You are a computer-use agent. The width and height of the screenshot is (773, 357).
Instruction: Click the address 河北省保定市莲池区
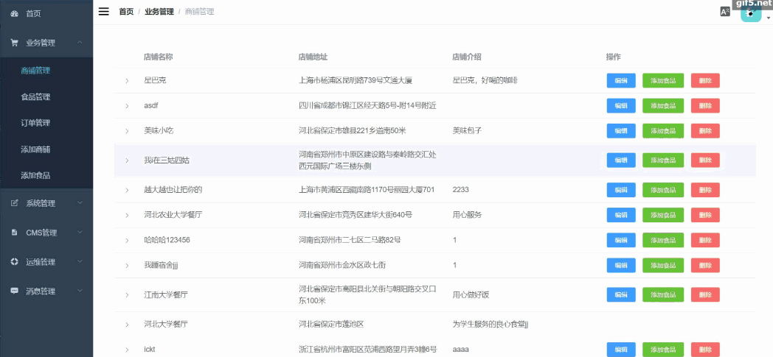pyautogui.click(x=331, y=325)
